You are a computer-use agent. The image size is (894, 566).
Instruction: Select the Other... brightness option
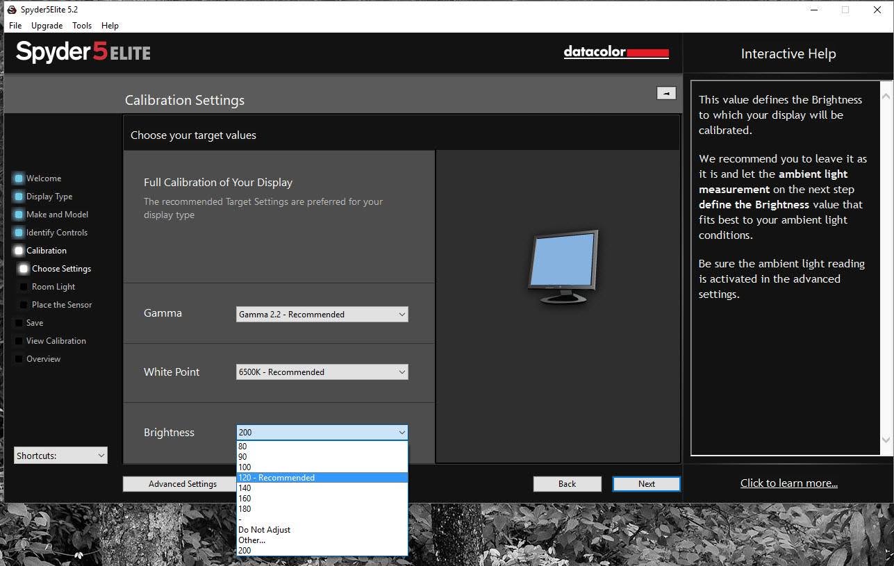tap(322, 540)
